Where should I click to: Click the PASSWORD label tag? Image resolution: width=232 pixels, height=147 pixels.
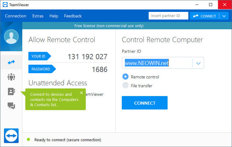point(42,69)
